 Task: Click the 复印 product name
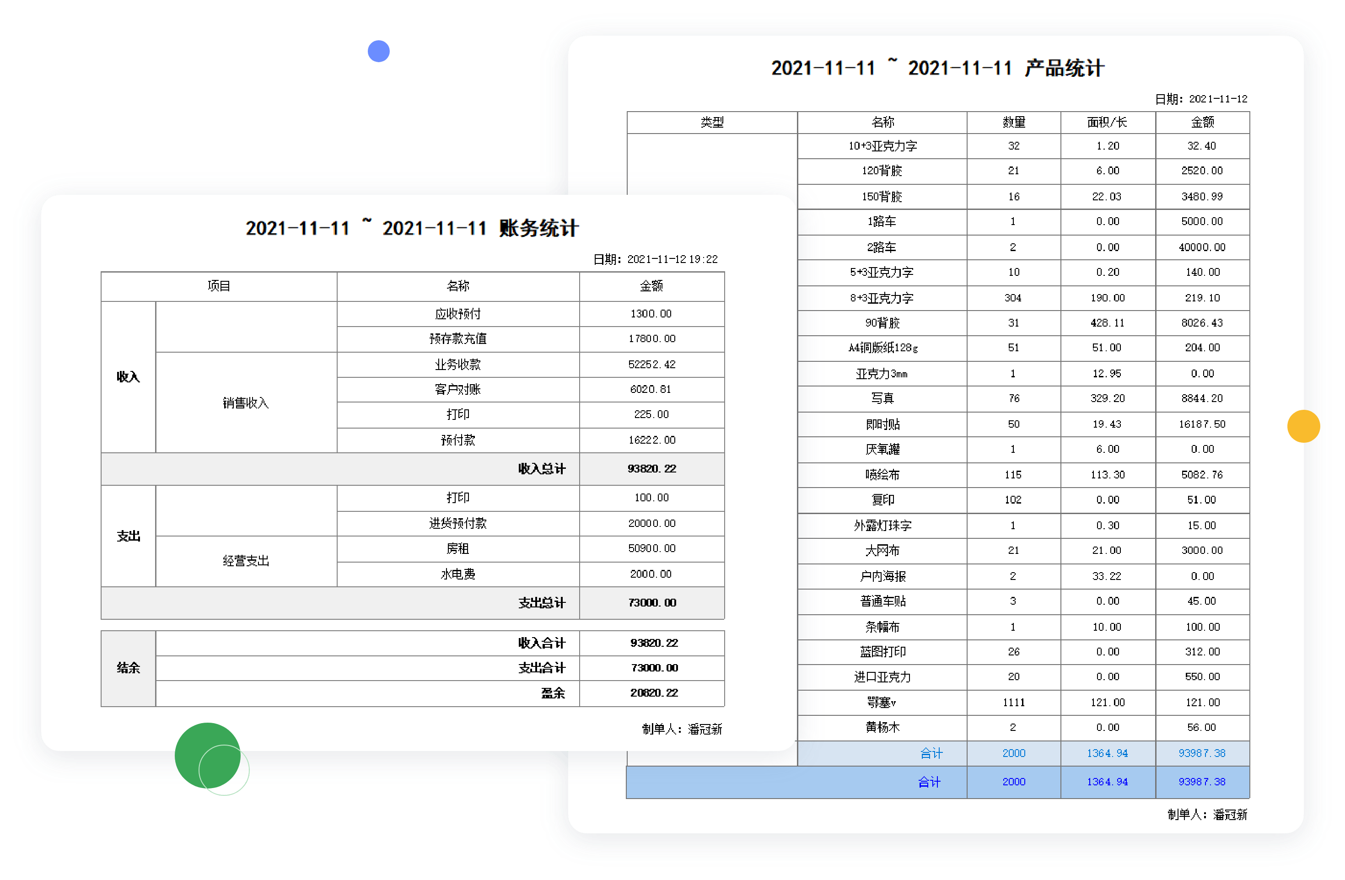pyautogui.click(x=882, y=500)
